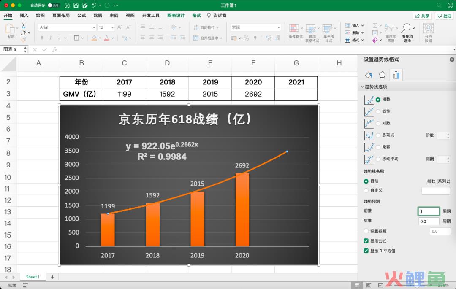Open the 删除 cells dropdown
The image size is (456, 289).
coord(362,33)
